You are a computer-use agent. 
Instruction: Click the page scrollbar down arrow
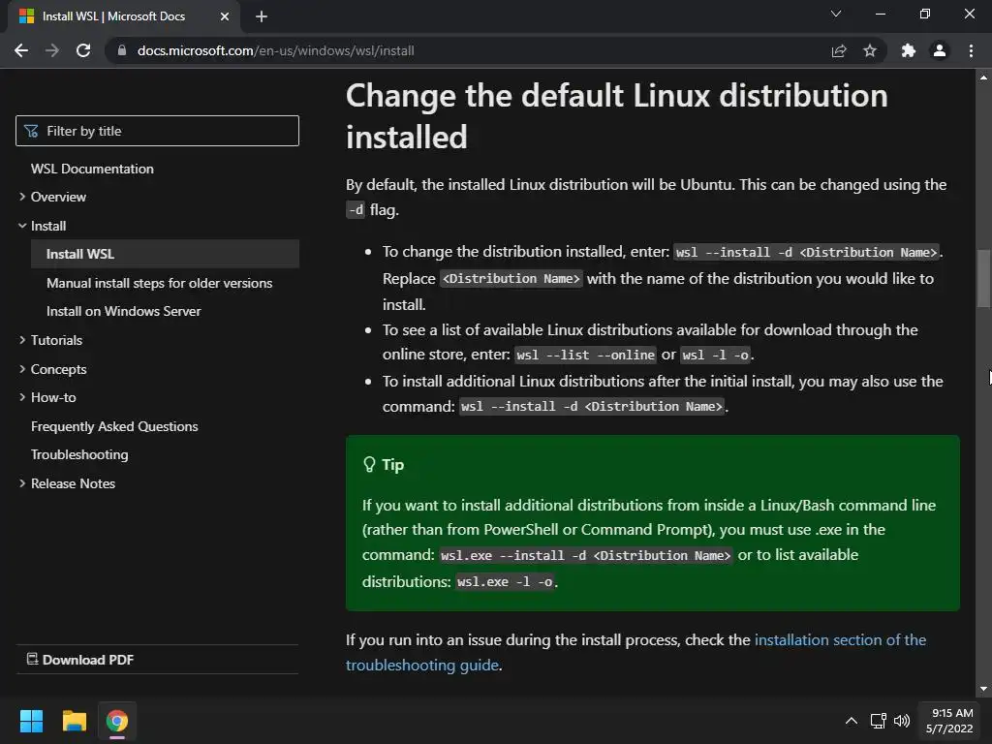click(983, 689)
